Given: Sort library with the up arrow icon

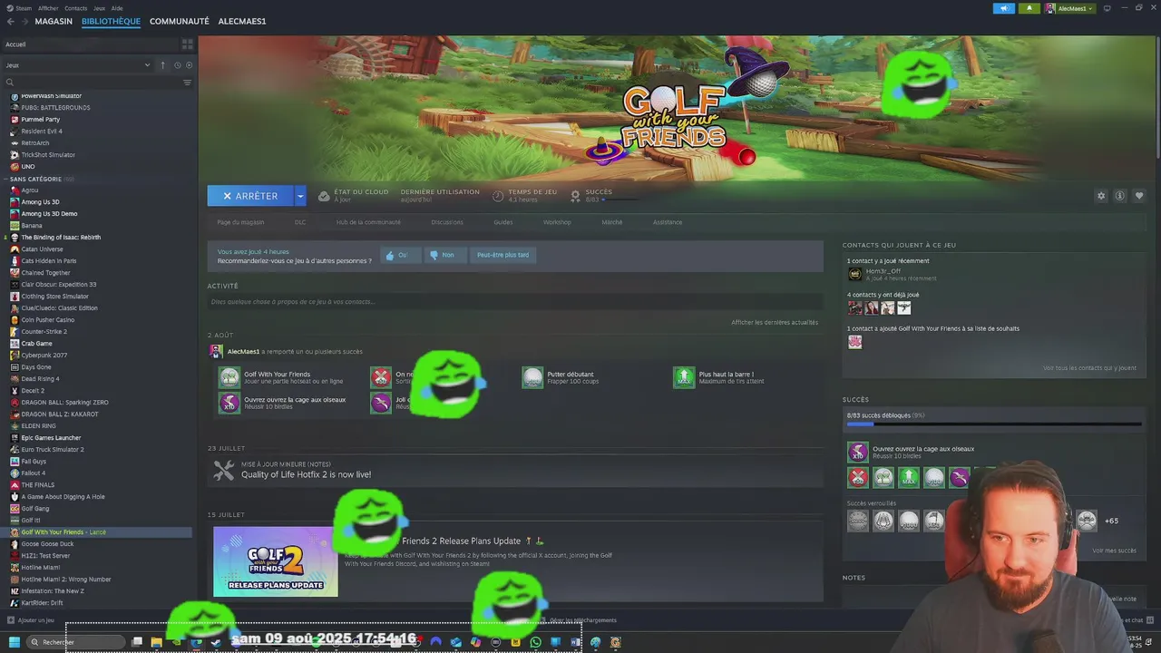Looking at the screenshot, I should pos(163,65).
